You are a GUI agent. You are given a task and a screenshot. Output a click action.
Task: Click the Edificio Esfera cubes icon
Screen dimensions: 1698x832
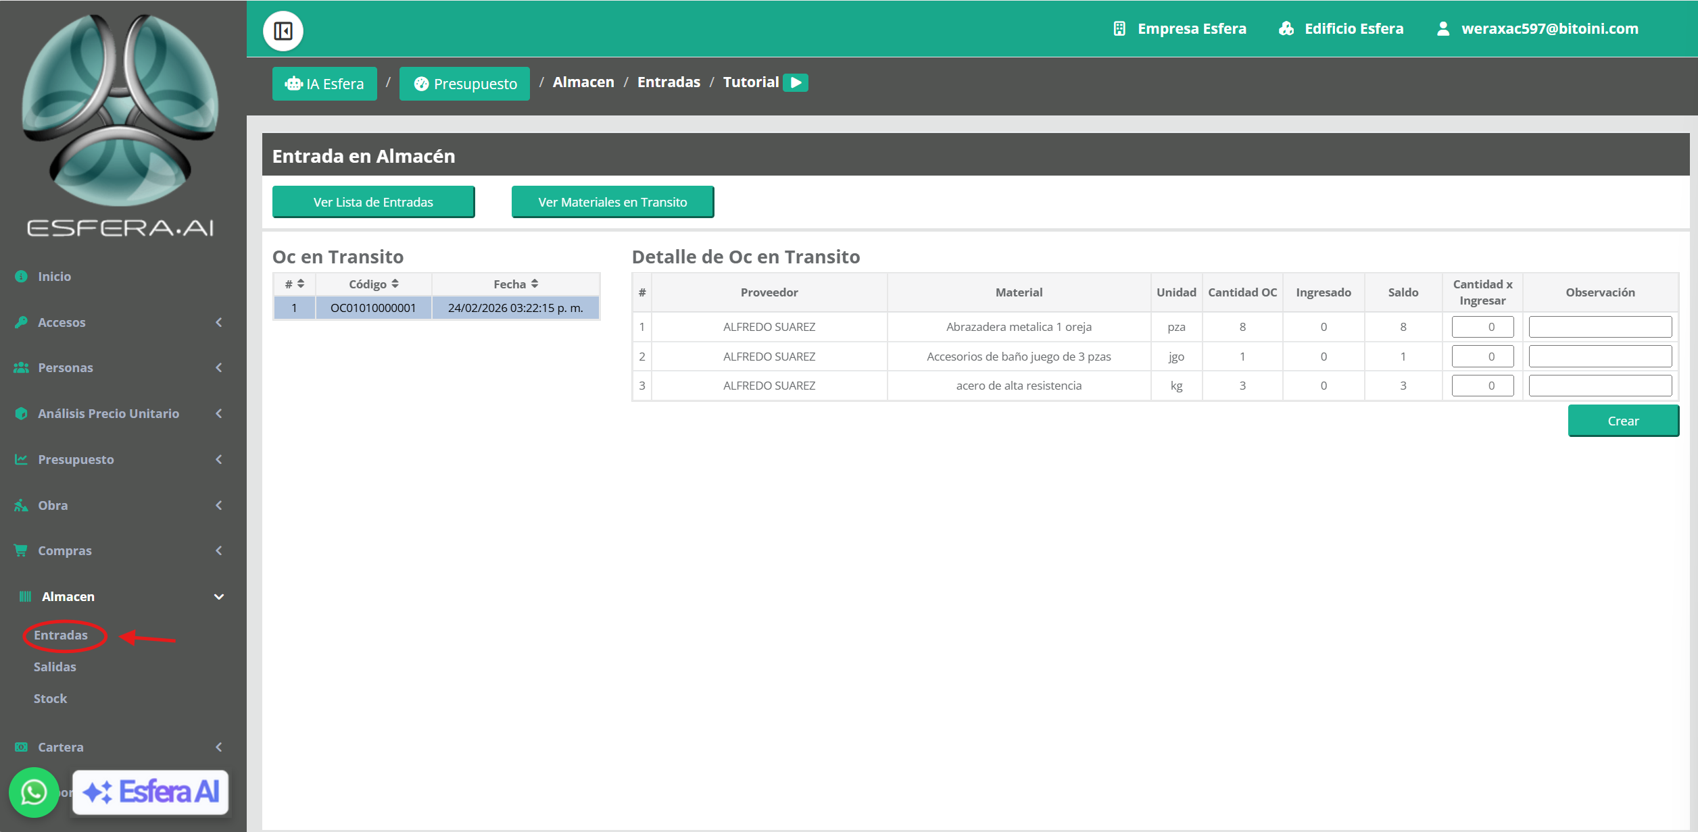coord(1286,28)
